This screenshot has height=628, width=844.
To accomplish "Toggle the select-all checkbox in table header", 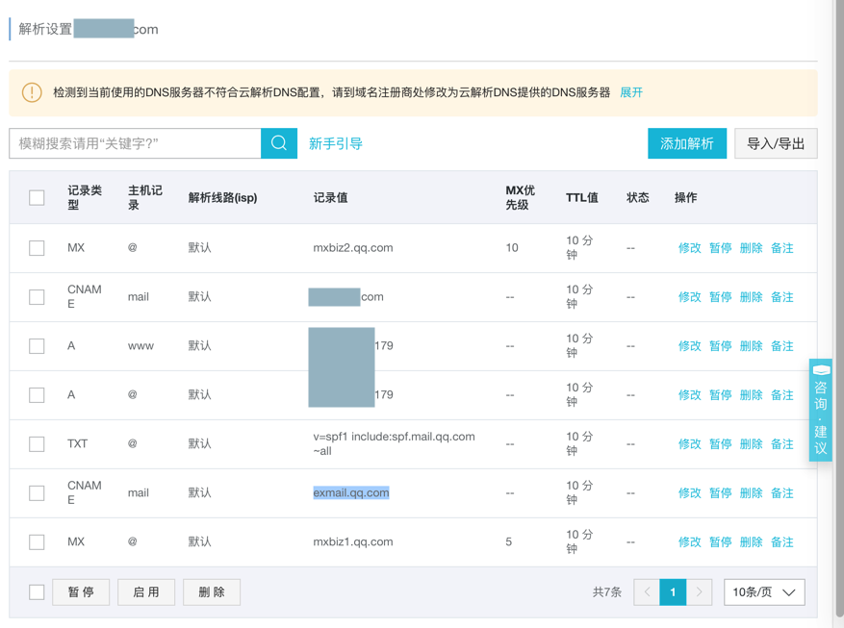I will [37, 198].
